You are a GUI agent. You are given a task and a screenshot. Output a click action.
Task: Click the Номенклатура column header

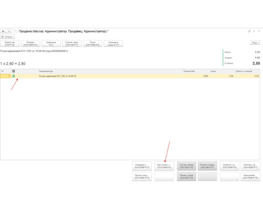pos(46,71)
